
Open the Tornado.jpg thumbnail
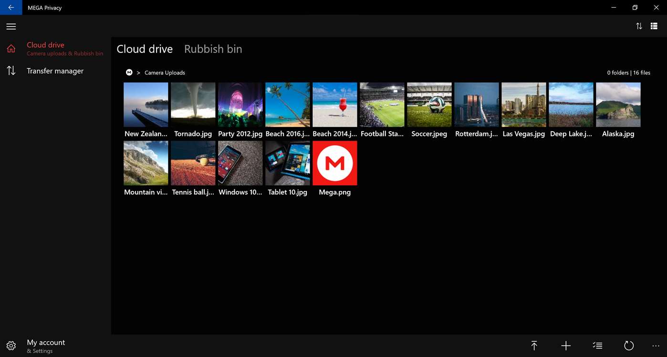(193, 110)
